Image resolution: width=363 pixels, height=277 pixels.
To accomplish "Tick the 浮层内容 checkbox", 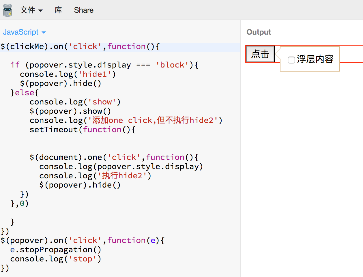I will coord(291,60).
